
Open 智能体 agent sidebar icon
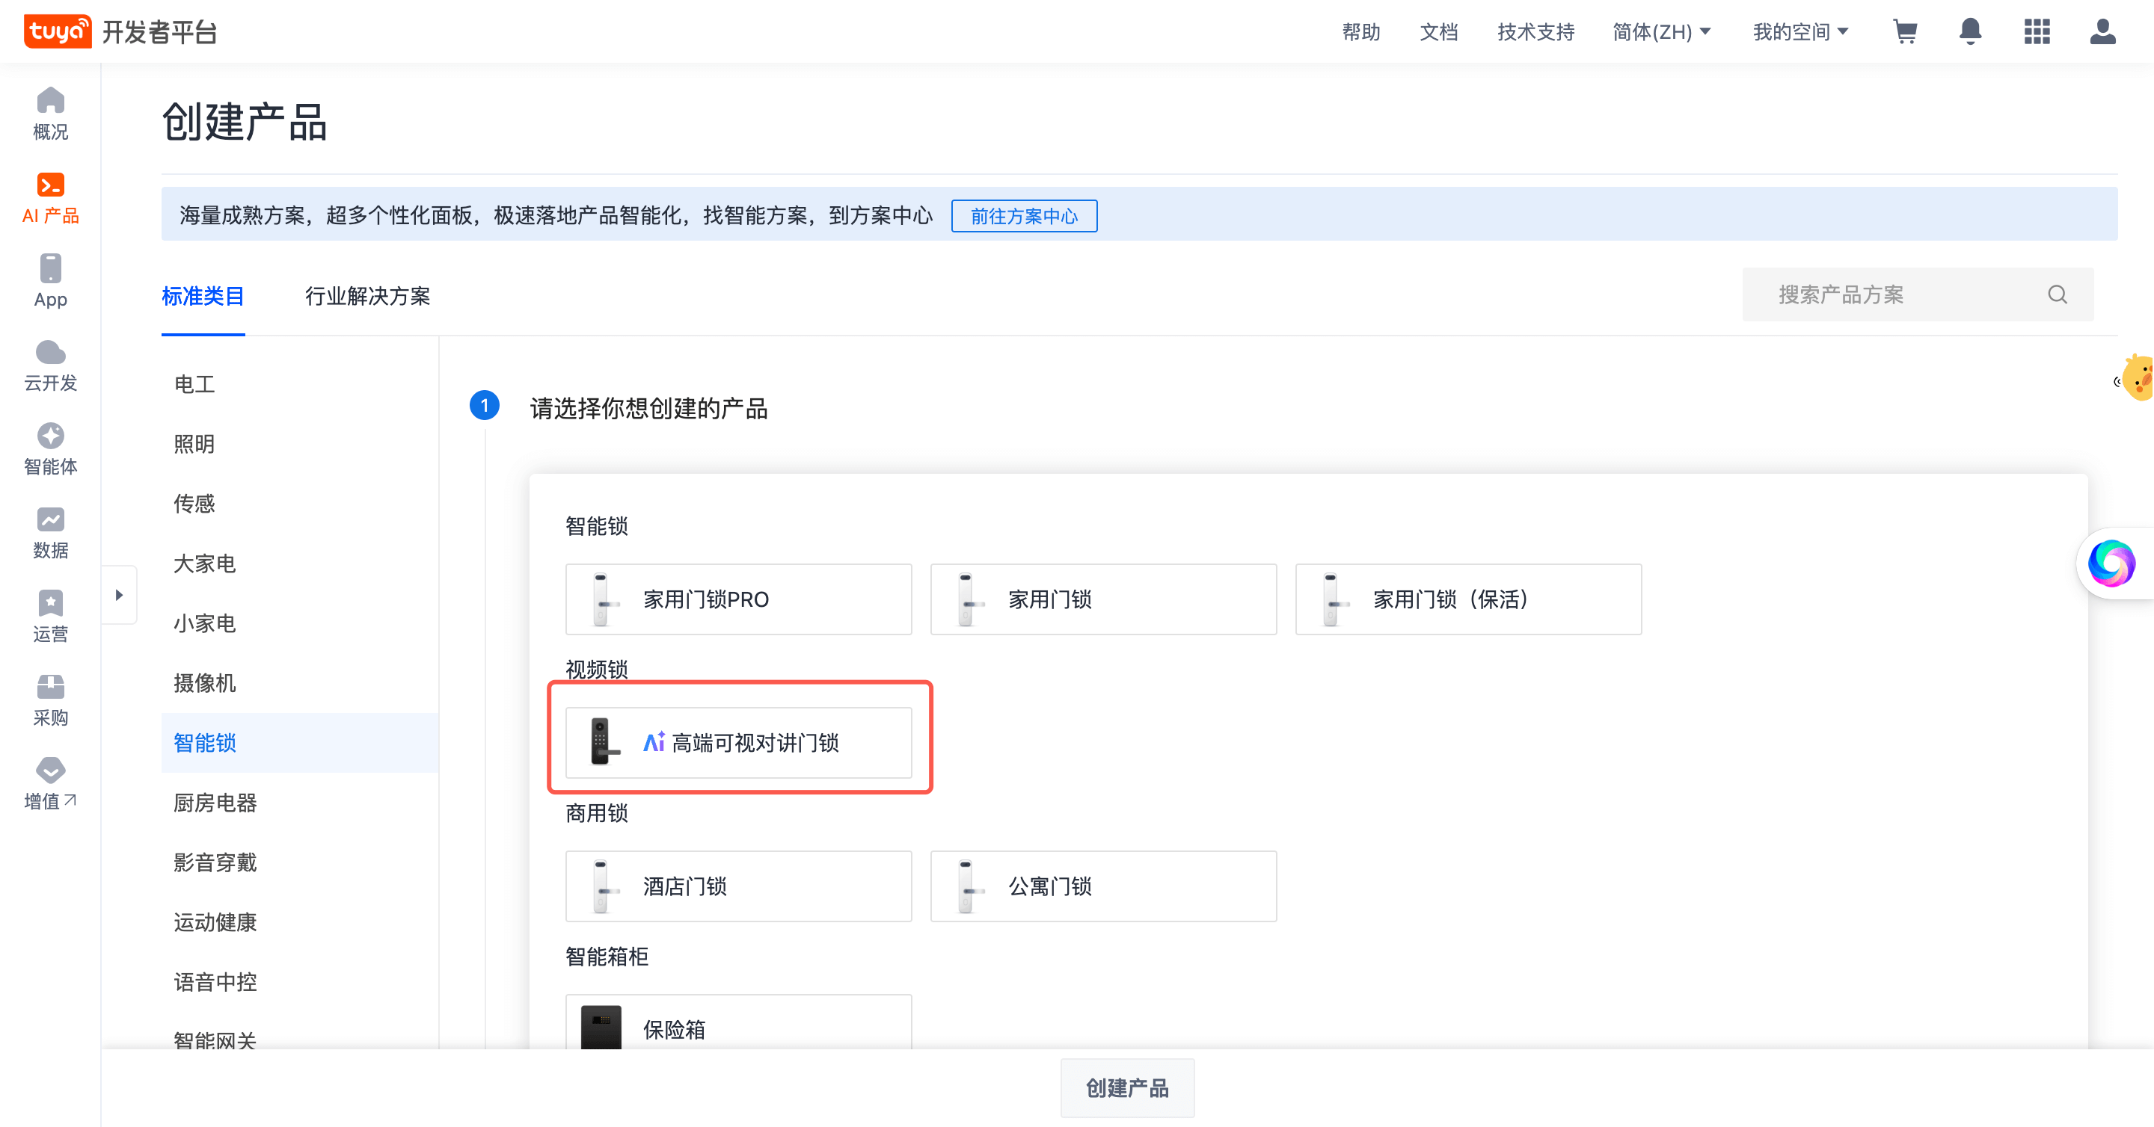tap(50, 448)
